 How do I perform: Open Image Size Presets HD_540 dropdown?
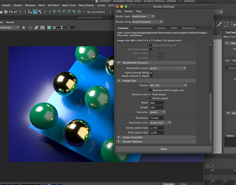coord(168,85)
